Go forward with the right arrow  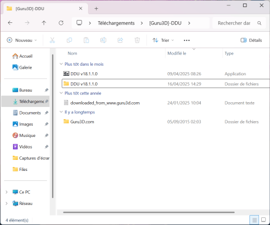27,23
